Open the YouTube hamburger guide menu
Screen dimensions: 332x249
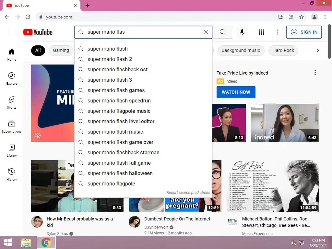click(x=12, y=32)
